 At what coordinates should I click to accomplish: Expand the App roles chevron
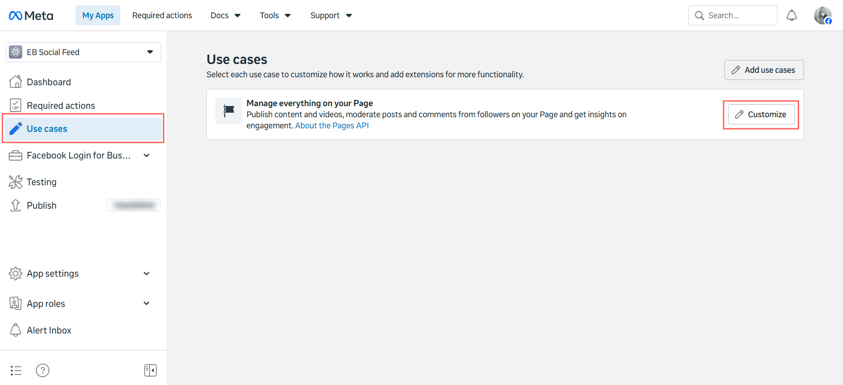click(x=146, y=303)
